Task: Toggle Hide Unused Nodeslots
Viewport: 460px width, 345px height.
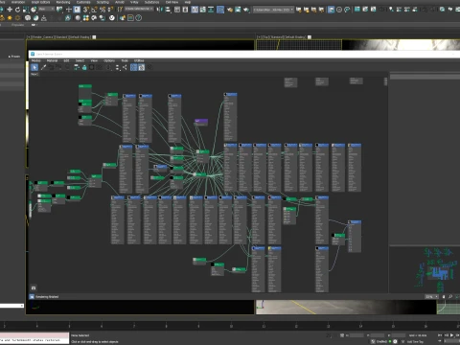Action: 84,67
